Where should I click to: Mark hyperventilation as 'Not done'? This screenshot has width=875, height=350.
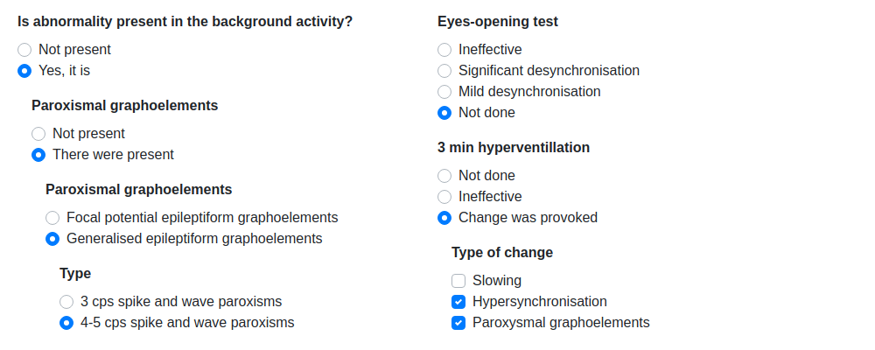444,176
